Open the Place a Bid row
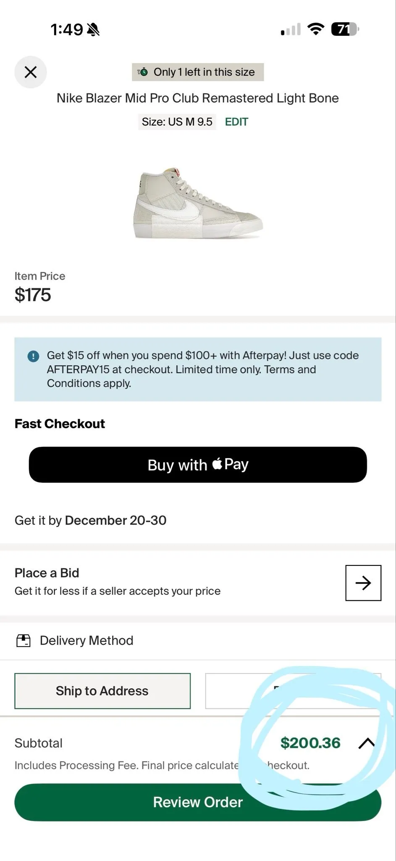Viewport: 396px width, 861px height. point(198,583)
